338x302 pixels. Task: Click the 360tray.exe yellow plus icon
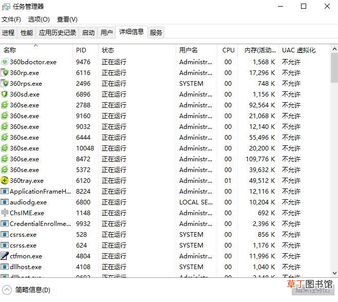coord(5,181)
